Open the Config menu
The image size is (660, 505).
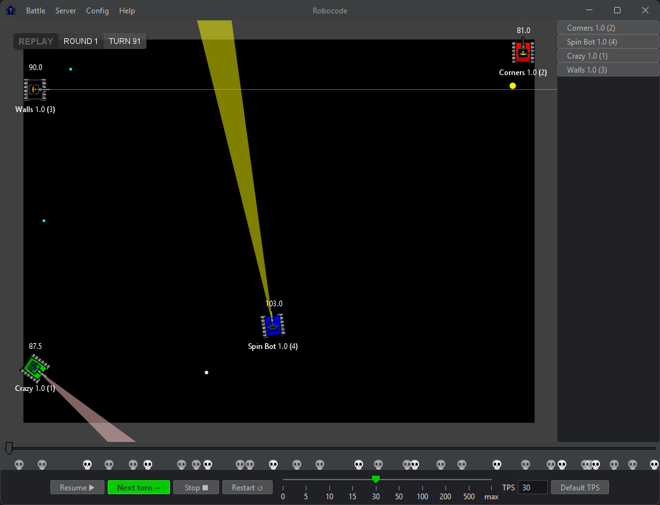coord(97,11)
